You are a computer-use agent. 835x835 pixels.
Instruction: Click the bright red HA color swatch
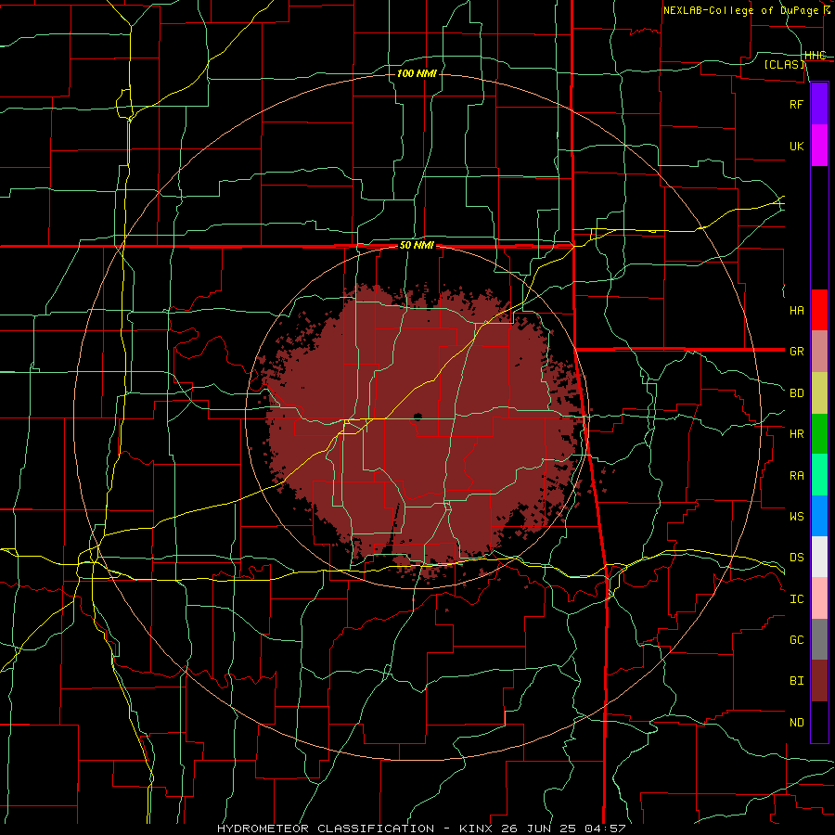pos(819,310)
